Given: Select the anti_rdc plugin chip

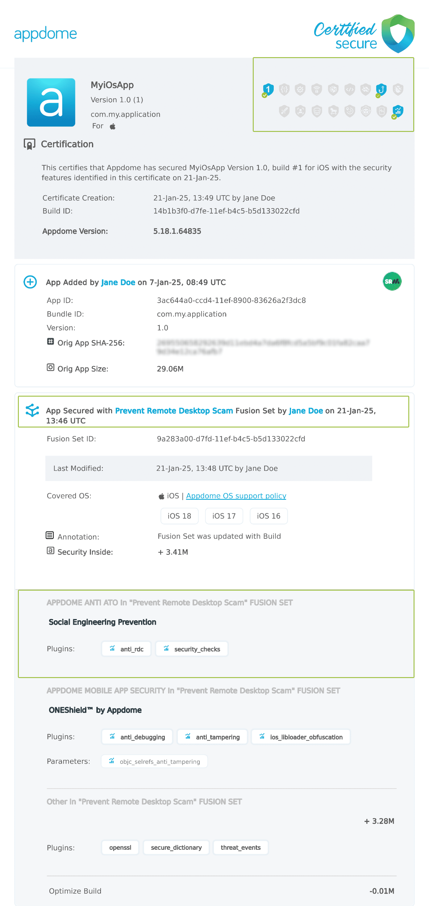Looking at the screenshot, I should click(127, 649).
